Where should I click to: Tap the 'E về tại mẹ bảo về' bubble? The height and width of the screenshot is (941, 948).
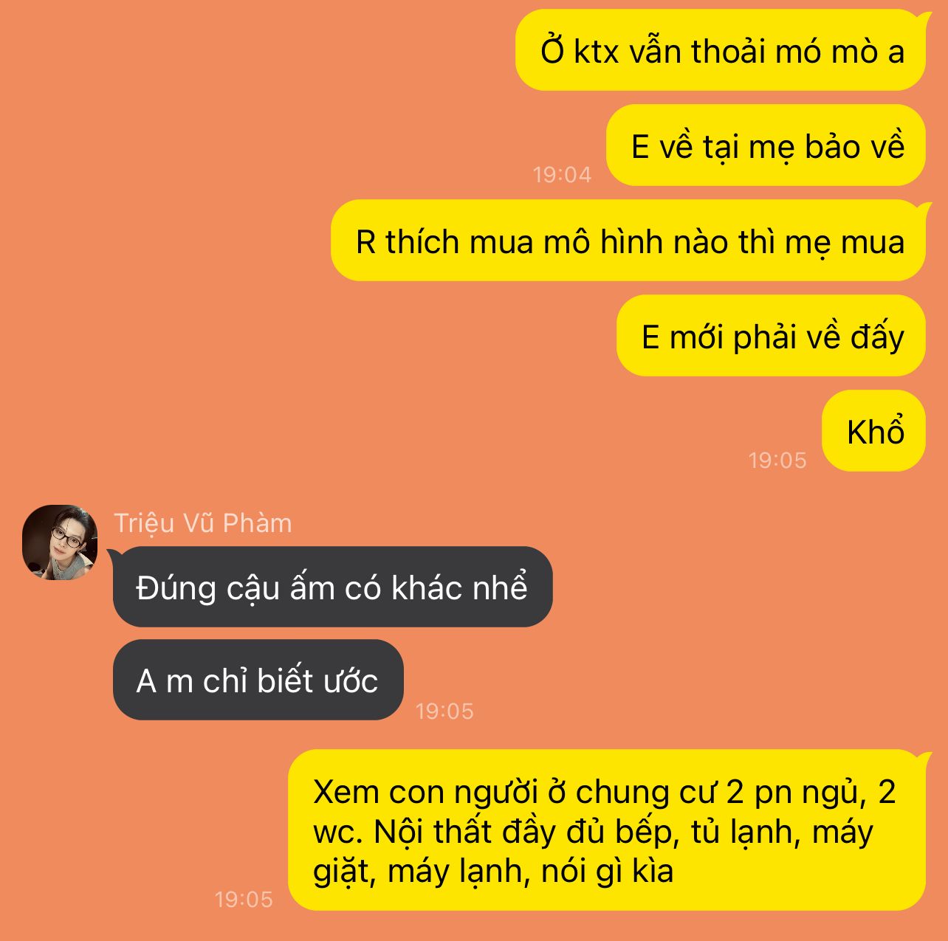coord(766,145)
